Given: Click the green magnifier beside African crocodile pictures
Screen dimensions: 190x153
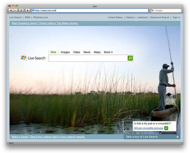Looking at the screenshot, I should (x=166, y=128).
